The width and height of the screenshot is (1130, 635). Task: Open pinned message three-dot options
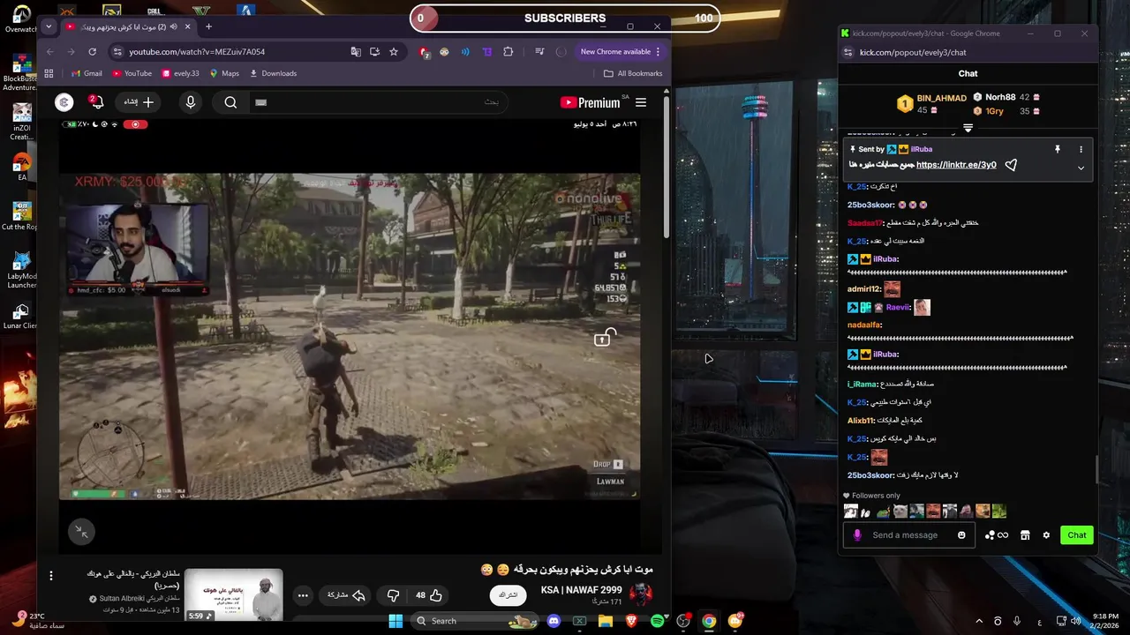1081,150
